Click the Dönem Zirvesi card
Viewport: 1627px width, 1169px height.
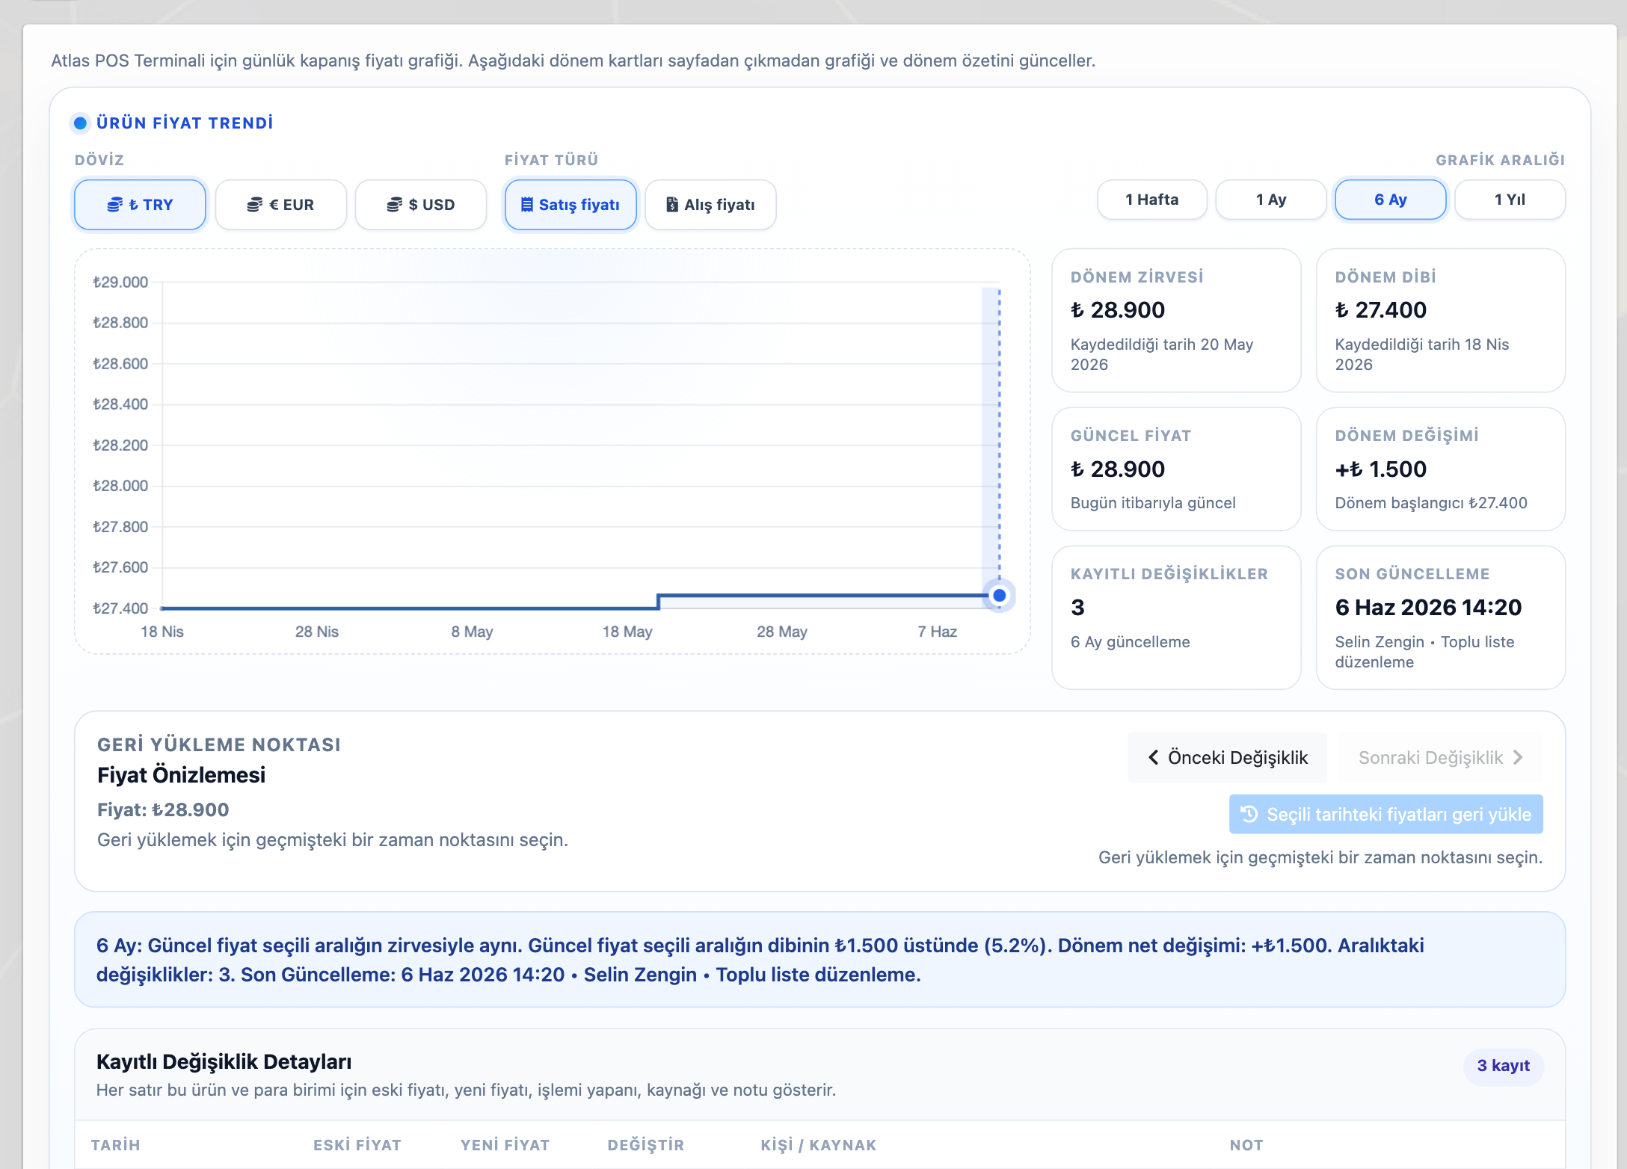pos(1176,320)
